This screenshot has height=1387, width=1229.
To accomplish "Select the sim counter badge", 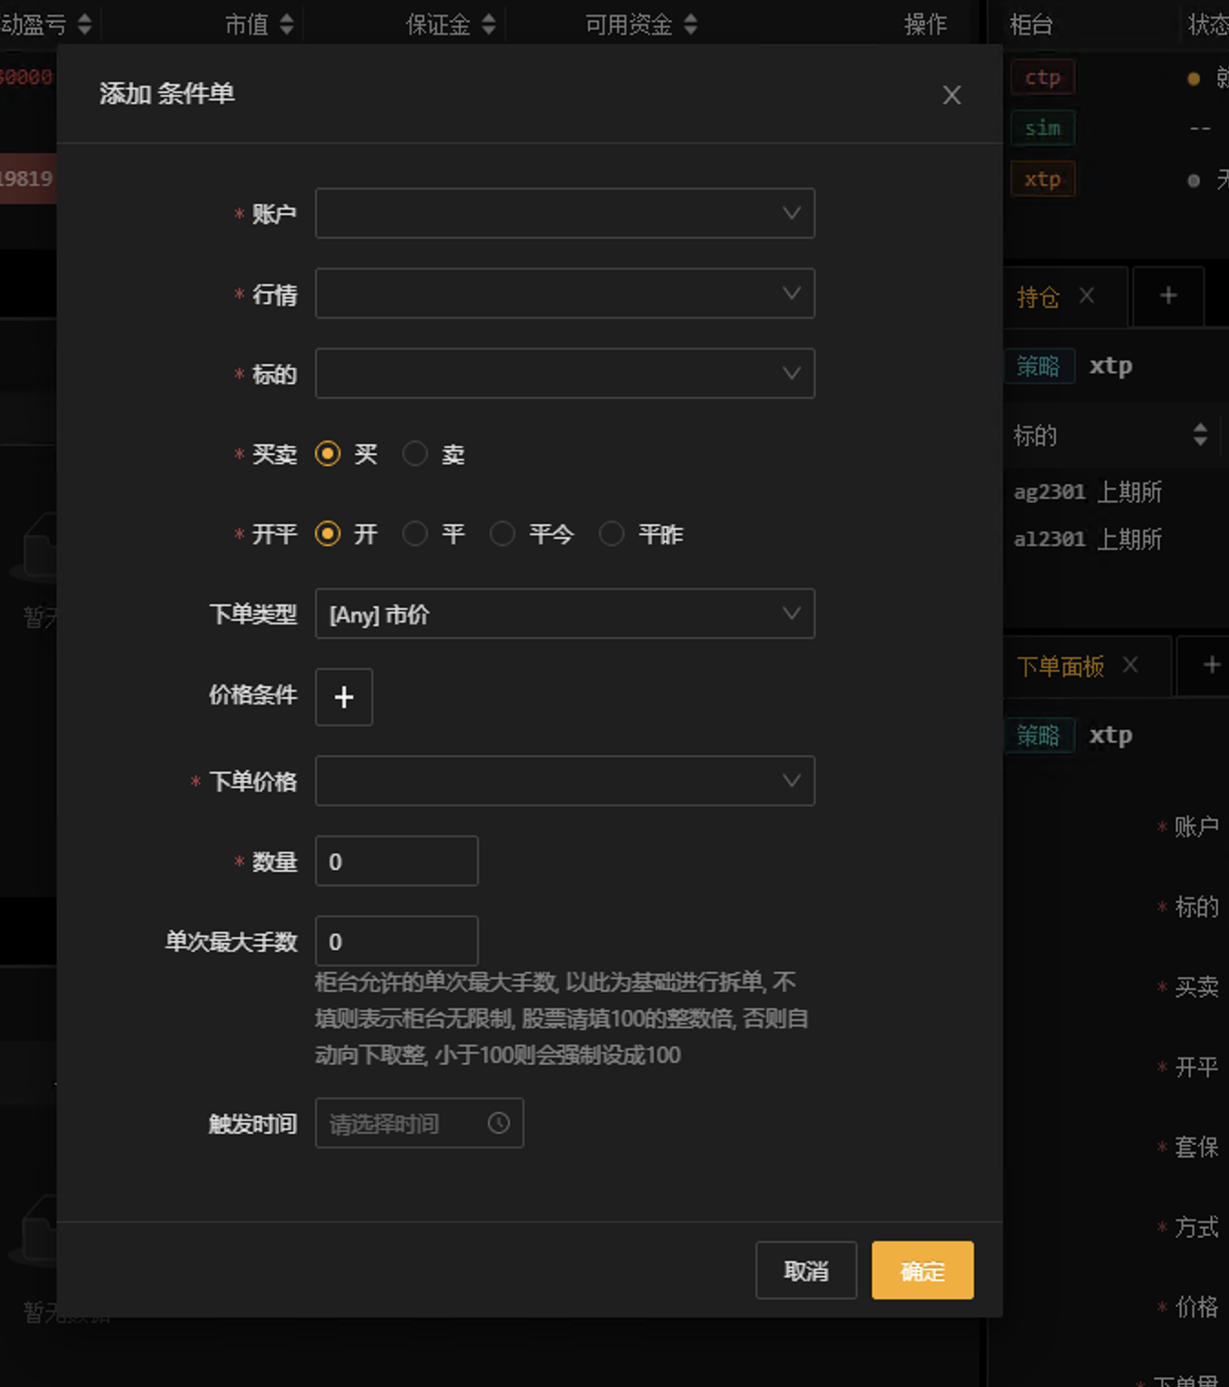I will (x=1042, y=128).
